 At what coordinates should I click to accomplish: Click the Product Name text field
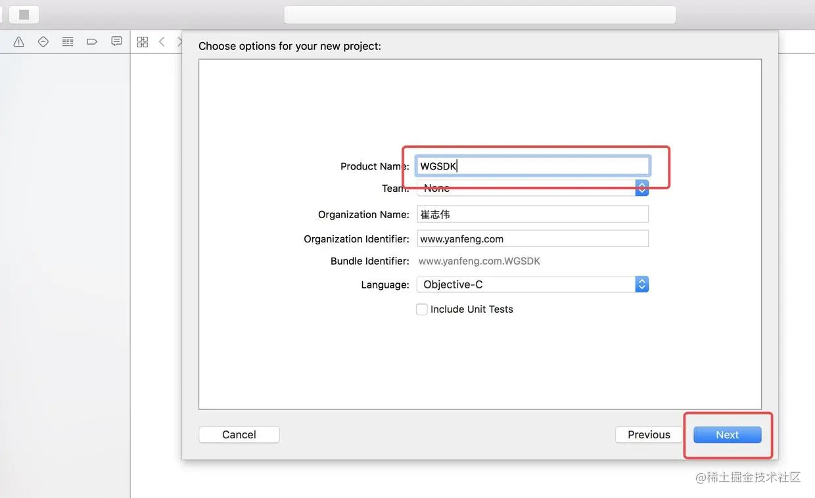pyautogui.click(x=533, y=166)
